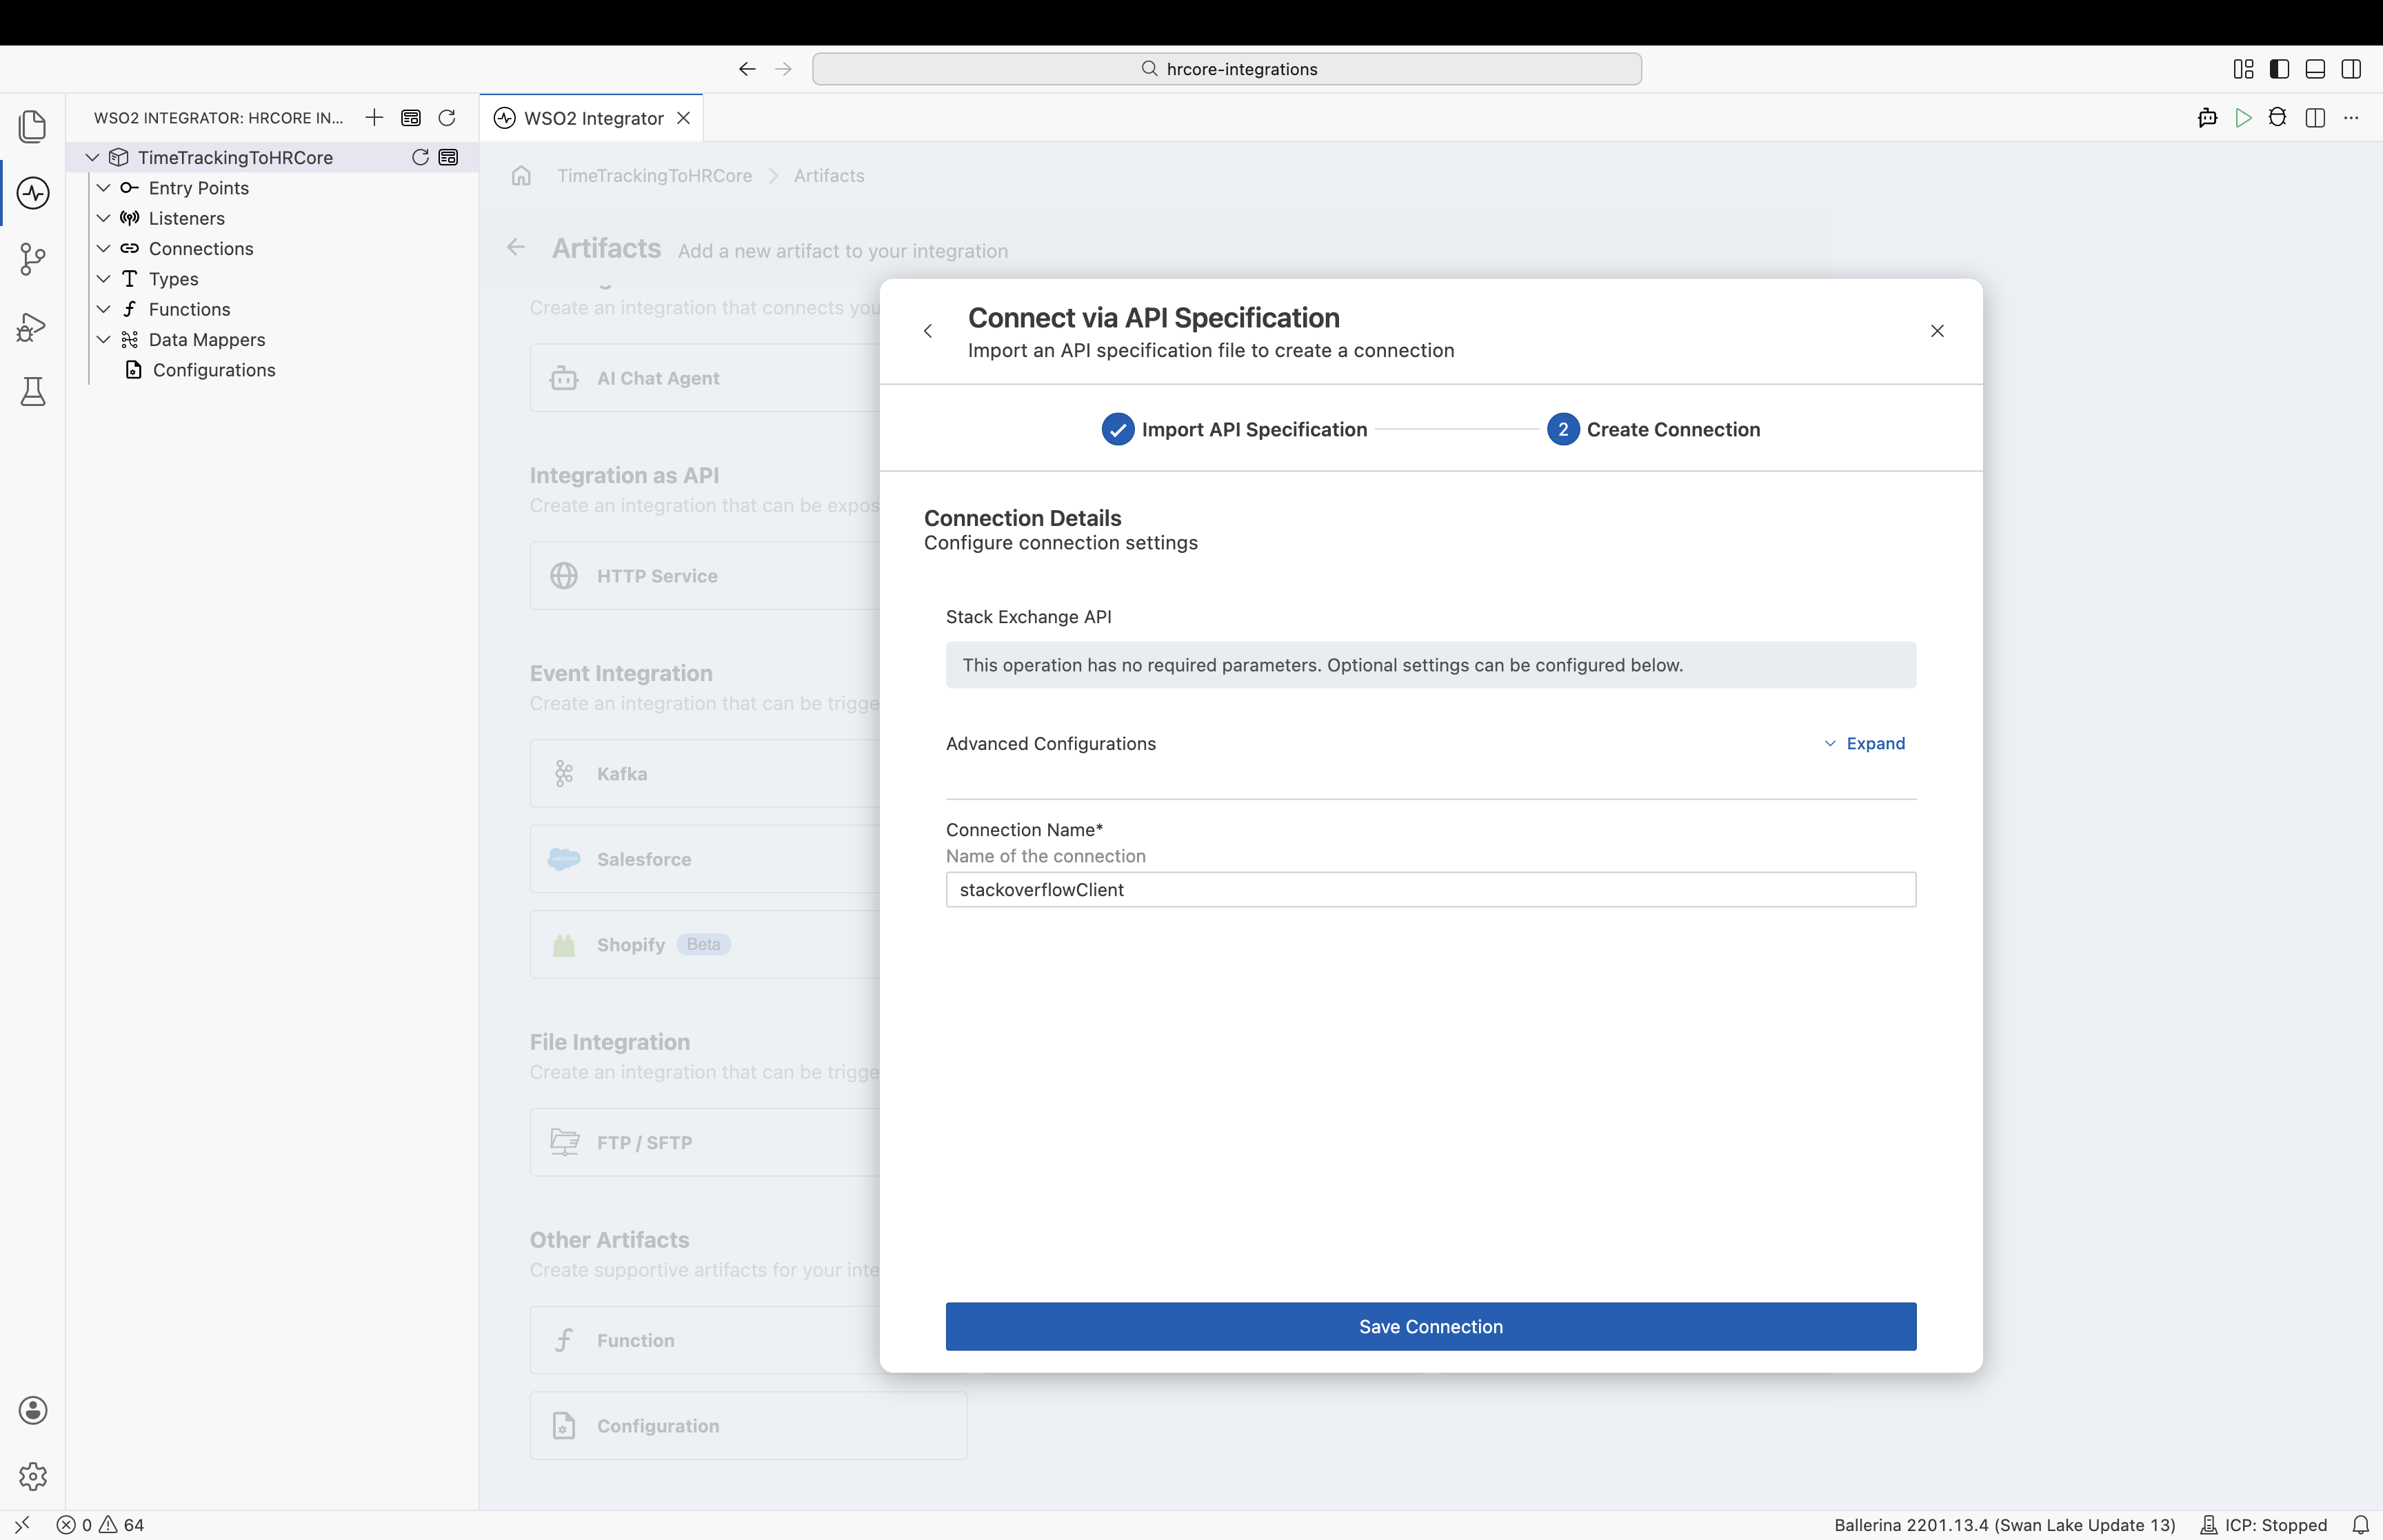This screenshot has height=1540, width=2383.
Task: Expand Entry Points tree item
Action: coord(103,188)
